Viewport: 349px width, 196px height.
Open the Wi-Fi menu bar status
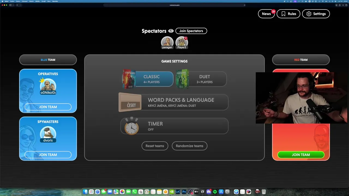(x=323, y=1)
